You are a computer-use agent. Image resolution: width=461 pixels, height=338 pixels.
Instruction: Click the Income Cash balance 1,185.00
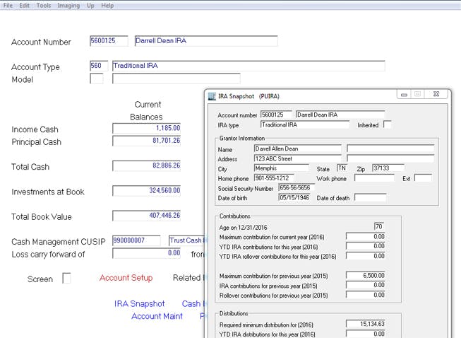(x=146, y=128)
